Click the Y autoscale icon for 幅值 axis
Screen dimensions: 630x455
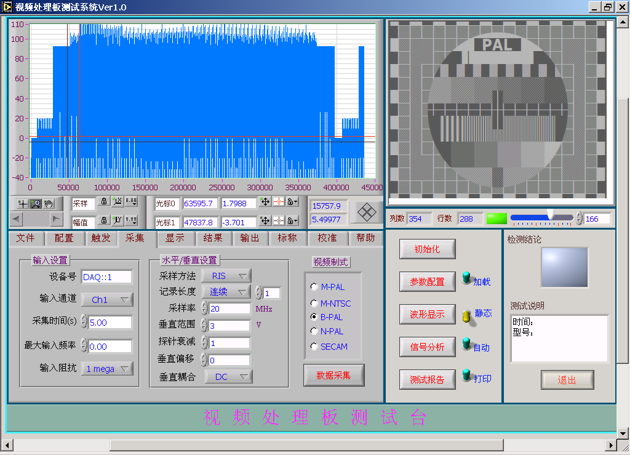[118, 220]
